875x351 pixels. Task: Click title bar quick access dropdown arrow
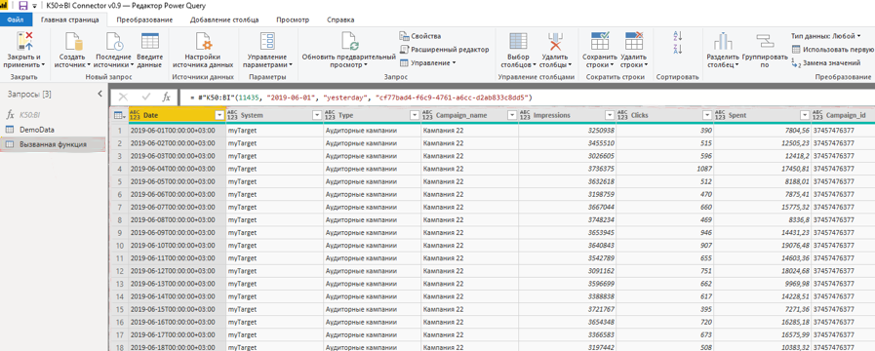(x=35, y=6)
